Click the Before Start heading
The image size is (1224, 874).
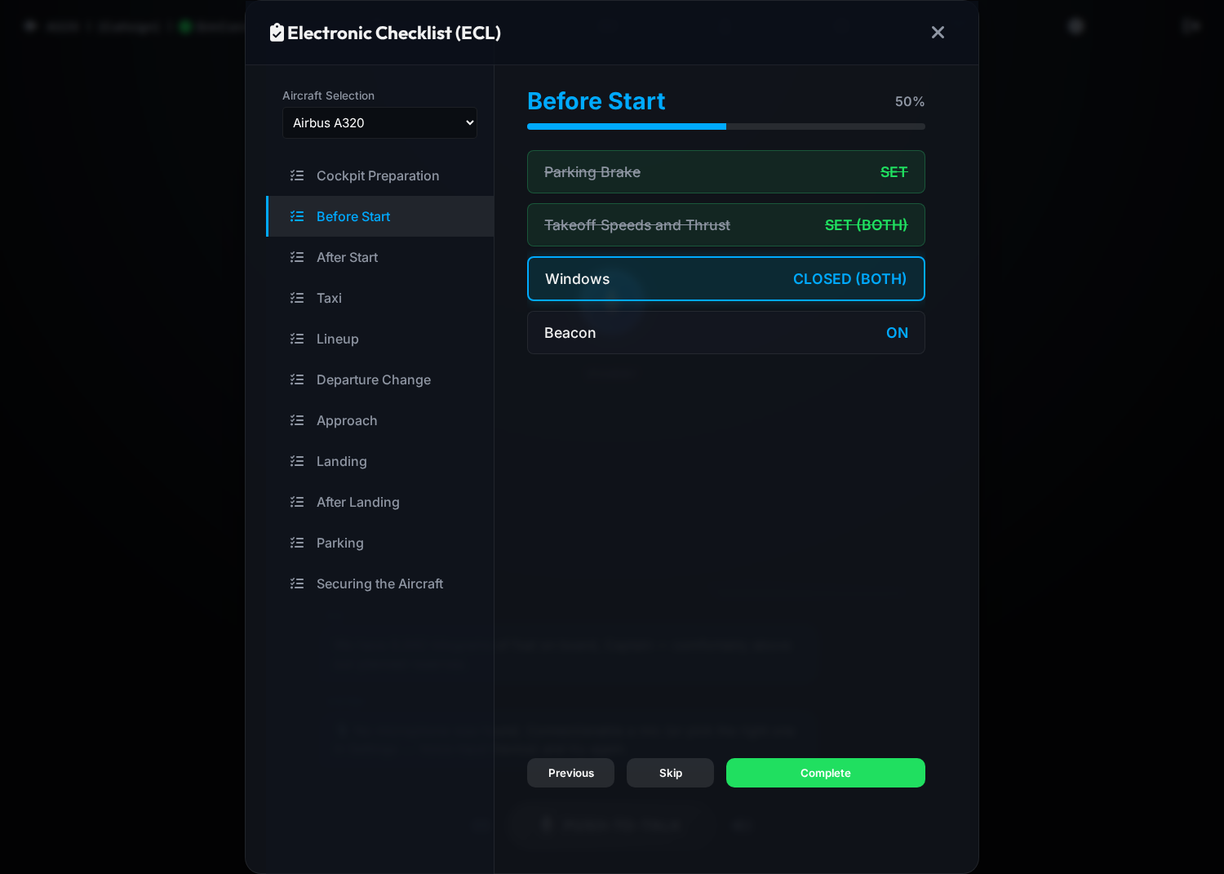[x=596, y=101]
